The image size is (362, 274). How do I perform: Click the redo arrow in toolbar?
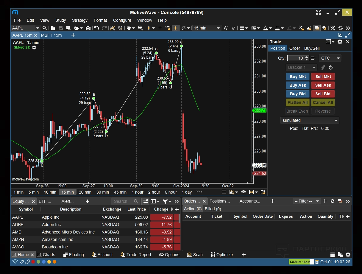point(104,28)
